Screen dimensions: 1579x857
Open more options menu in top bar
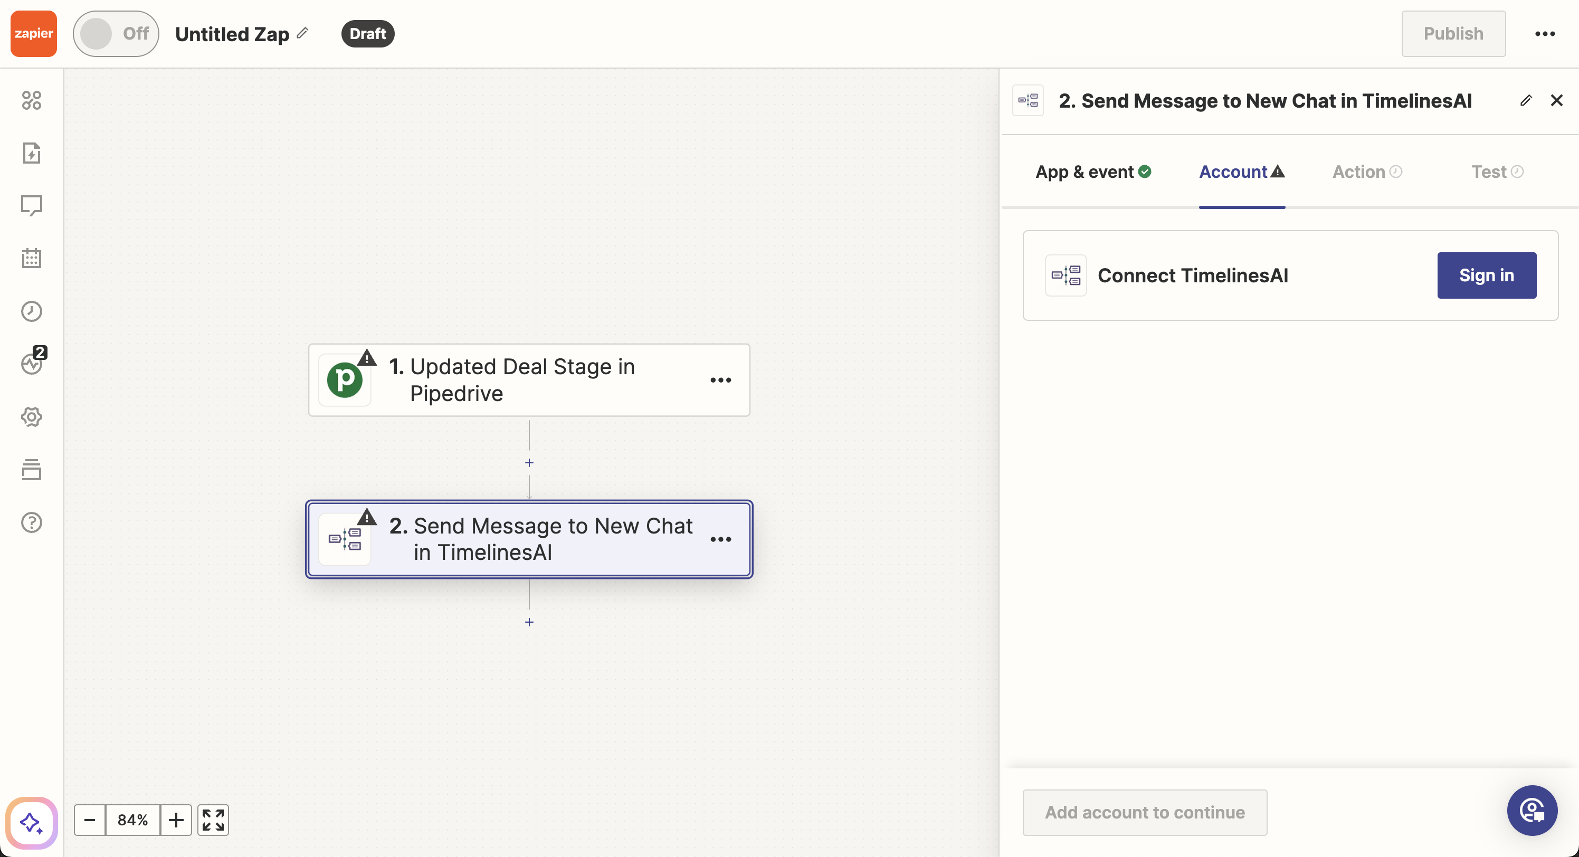[1545, 34]
